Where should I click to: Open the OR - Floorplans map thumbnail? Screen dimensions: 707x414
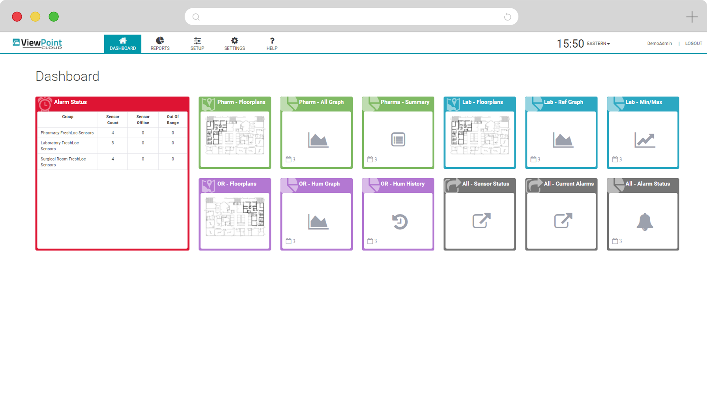235,217
